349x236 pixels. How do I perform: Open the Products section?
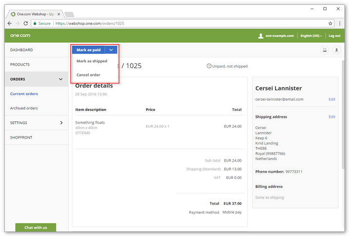[20, 64]
